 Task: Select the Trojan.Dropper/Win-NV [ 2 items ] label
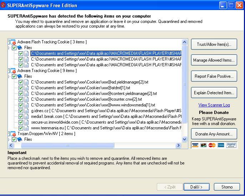pyautogui.click(x=46, y=134)
